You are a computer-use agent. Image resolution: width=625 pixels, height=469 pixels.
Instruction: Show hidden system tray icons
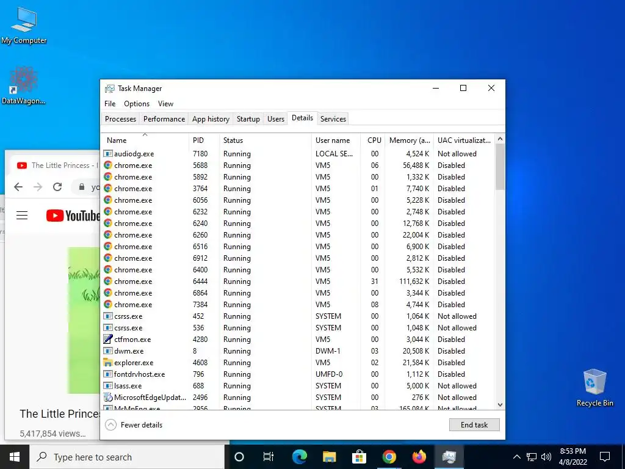coord(516,457)
